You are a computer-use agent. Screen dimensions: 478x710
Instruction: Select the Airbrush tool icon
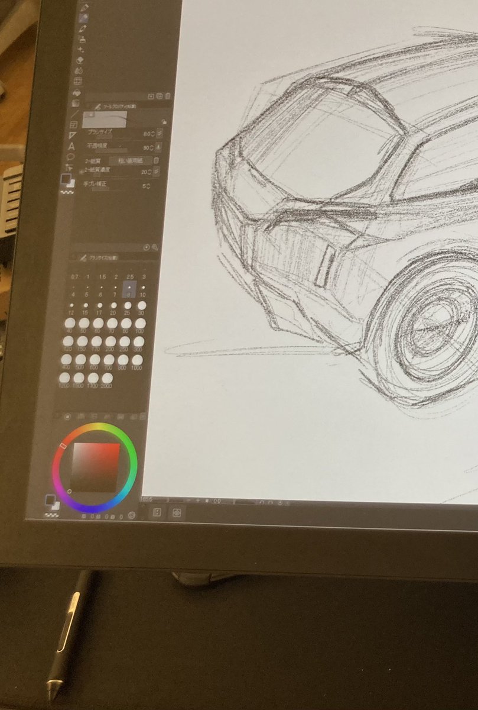click(x=82, y=39)
